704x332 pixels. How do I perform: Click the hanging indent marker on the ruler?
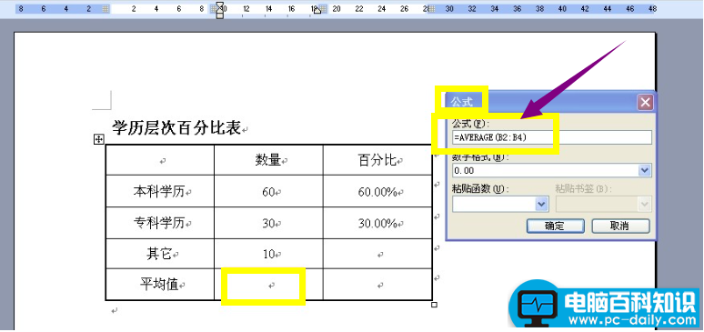click(220, 10)
